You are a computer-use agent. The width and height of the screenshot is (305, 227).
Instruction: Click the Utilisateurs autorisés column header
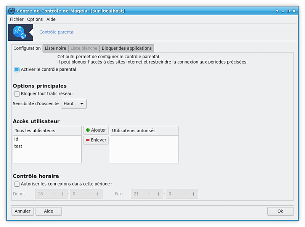coord(144,131)
